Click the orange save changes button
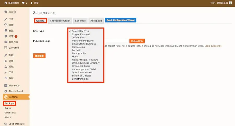235x126 pixels. click(39, 56)
